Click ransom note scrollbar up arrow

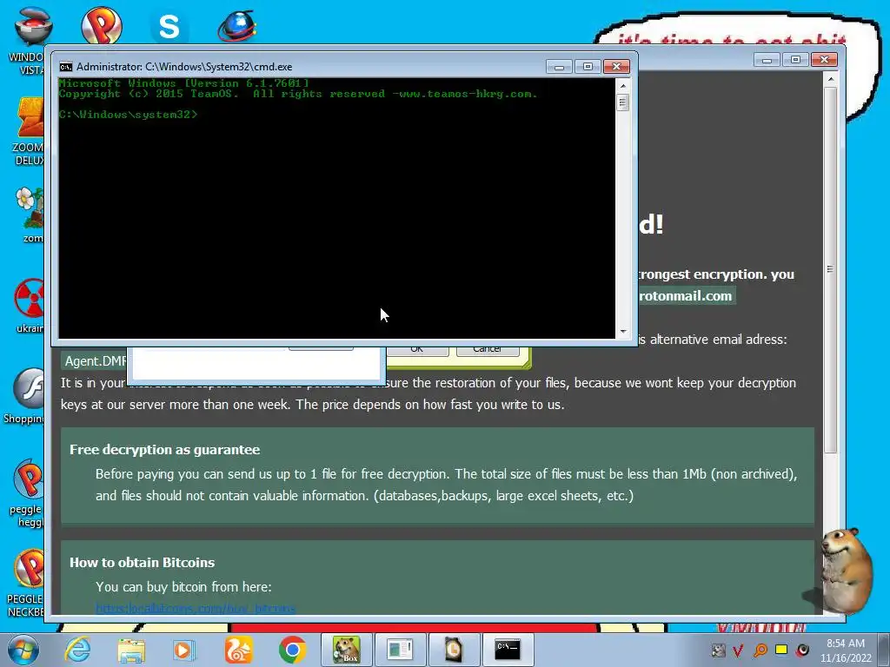(830, 79)
